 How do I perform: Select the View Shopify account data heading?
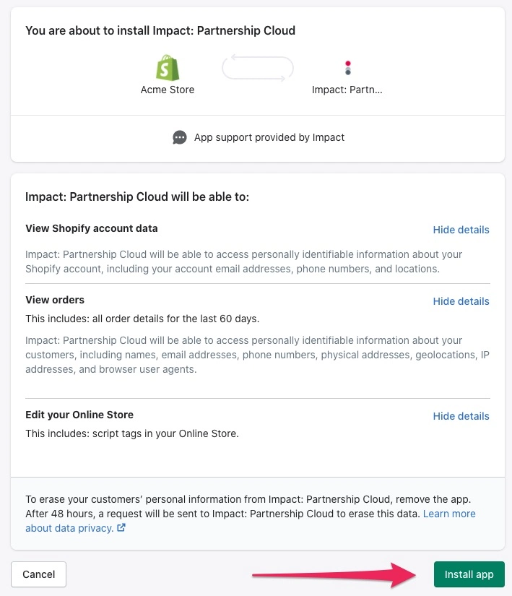click(x=91, y=228)
